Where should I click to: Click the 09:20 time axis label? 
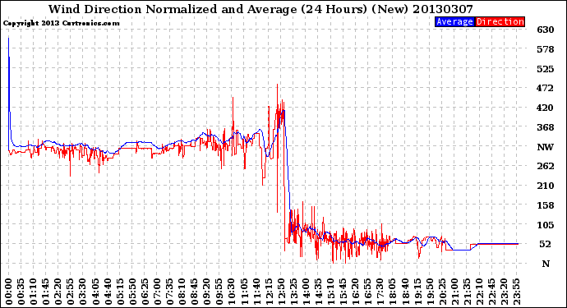[x=207, y=292]
